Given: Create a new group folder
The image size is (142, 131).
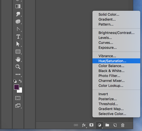Looking at the screenshot, I should [107, 125].
